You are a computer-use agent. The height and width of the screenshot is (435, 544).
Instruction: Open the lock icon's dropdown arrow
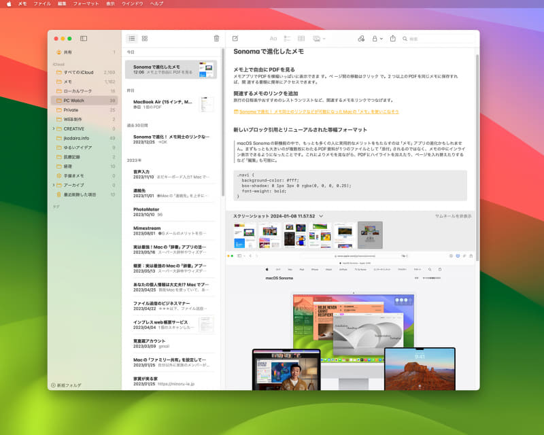[x=380, y=38]
